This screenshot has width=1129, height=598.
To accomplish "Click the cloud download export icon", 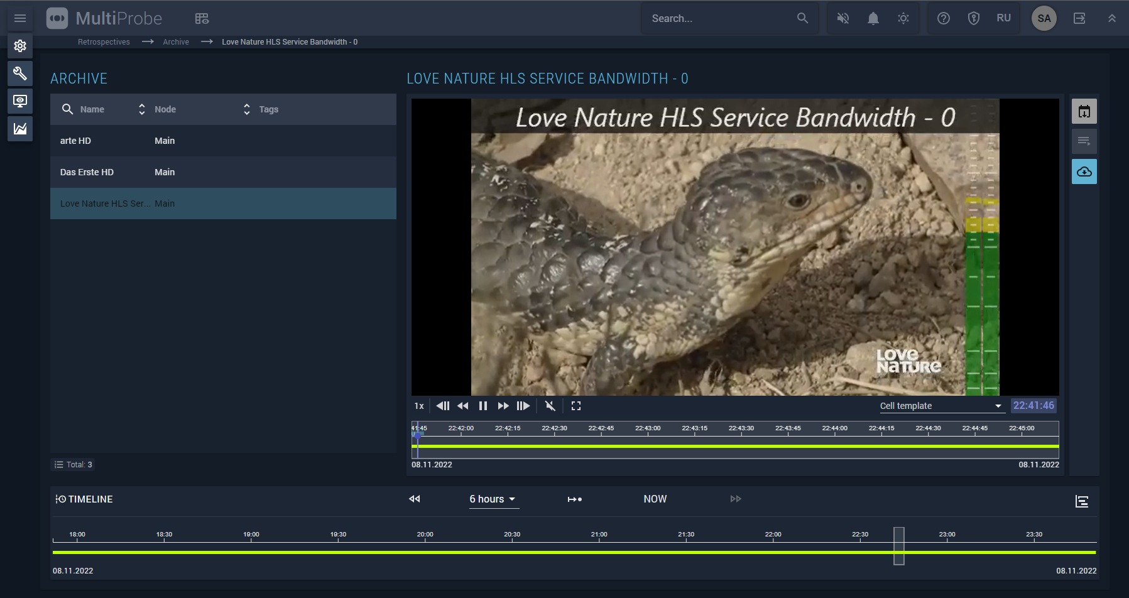I will coord(1084,171).
